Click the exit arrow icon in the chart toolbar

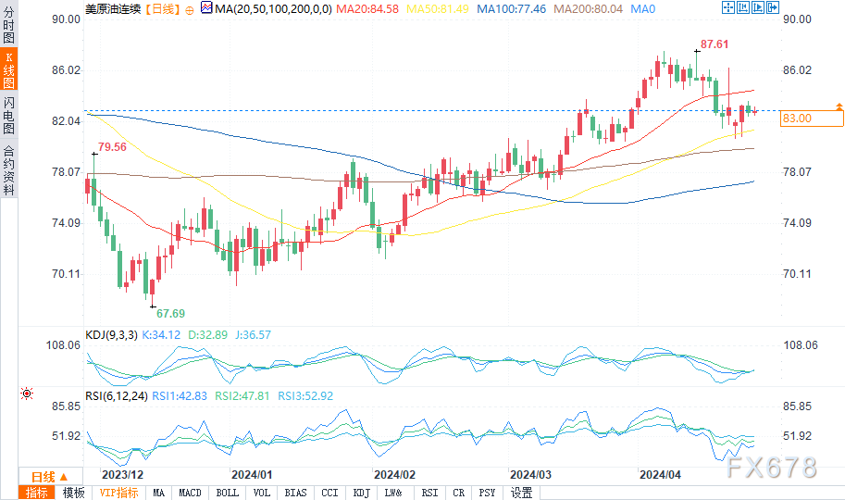pyautogui.click(x=773, y=7)
